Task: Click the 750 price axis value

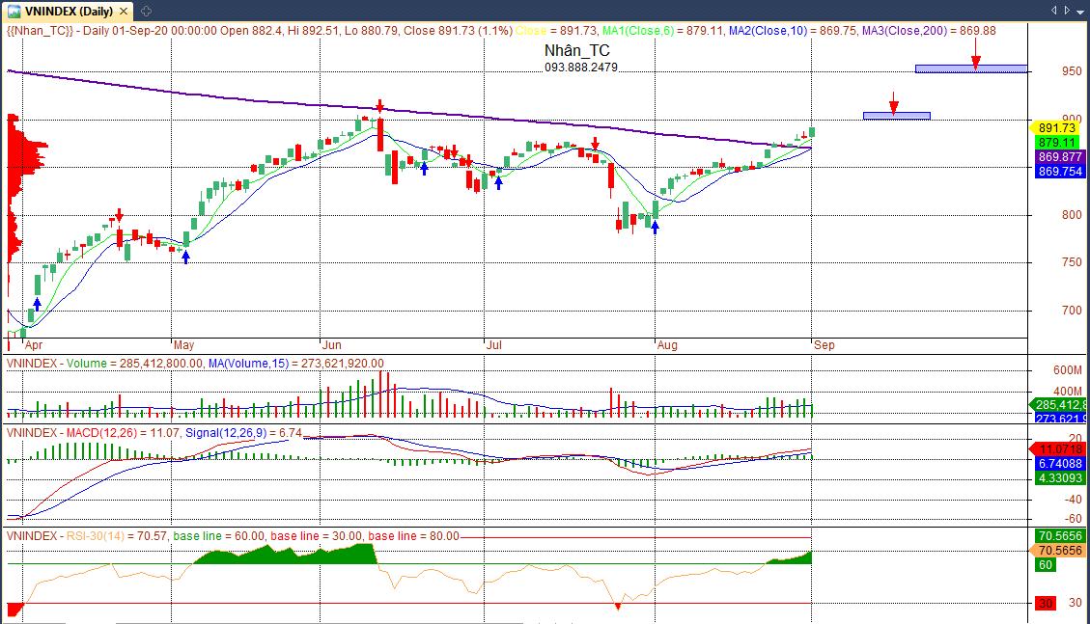Action: click(1072, 261)
